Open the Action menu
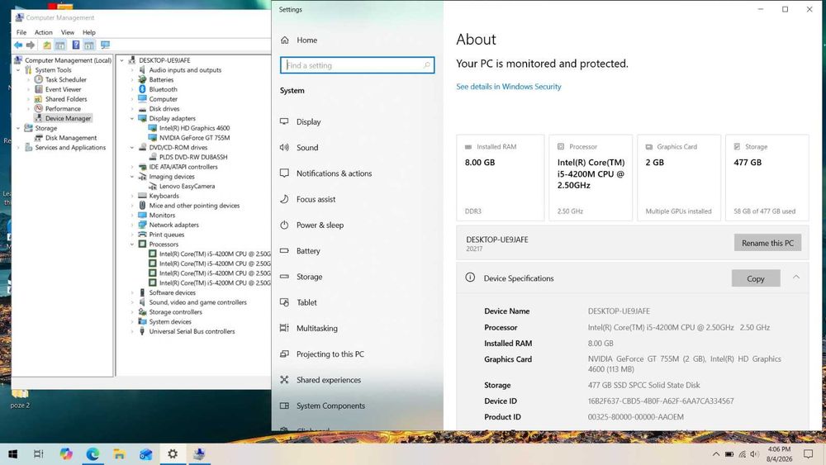826x465 pixels. click(44, 32)
